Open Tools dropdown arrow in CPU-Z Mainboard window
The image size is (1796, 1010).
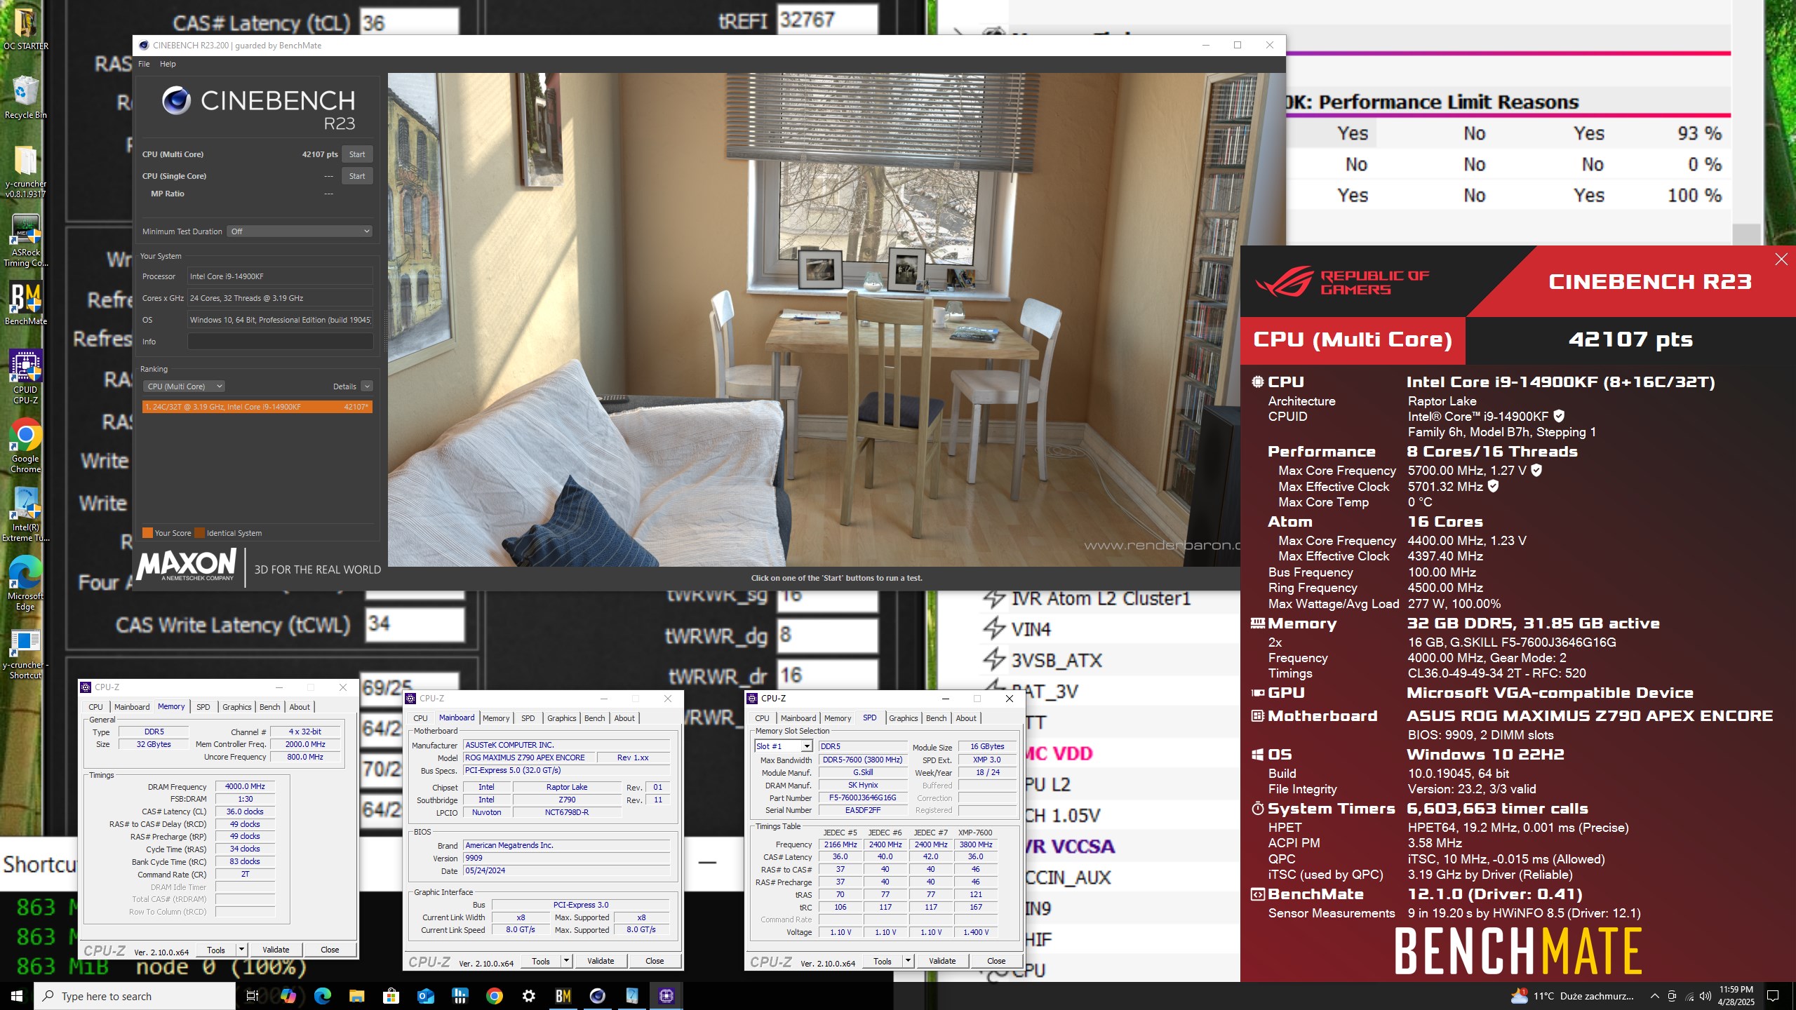[x=566, y=961]
